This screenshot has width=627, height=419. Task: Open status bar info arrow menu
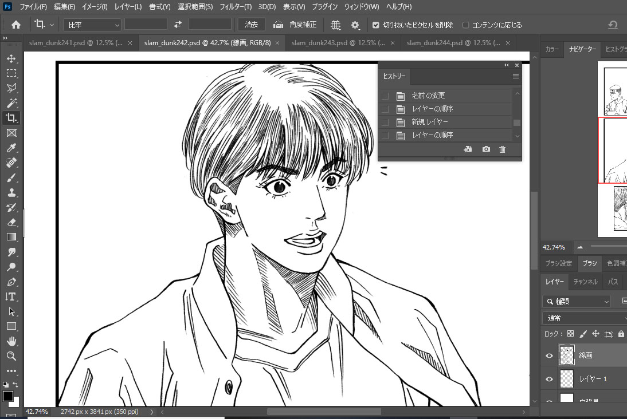tap(151, 412)
